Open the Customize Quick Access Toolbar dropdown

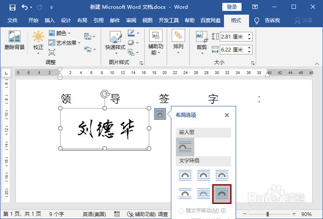(51, 8)
